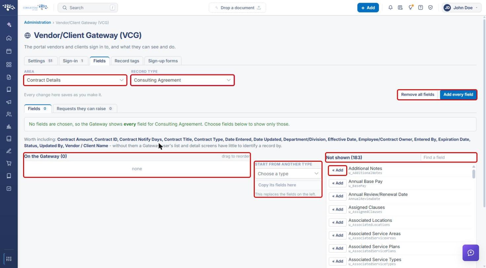Open the checklist task icon in sidebar
Screen dimensions: 486x268
pos(9,188)
